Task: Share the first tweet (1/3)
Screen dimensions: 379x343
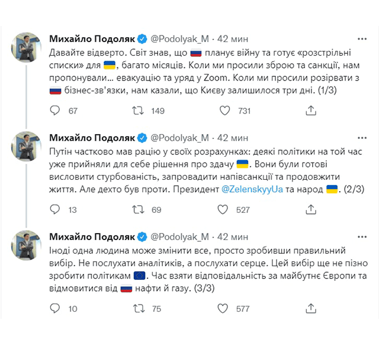Action: click(x=310, y=111)
